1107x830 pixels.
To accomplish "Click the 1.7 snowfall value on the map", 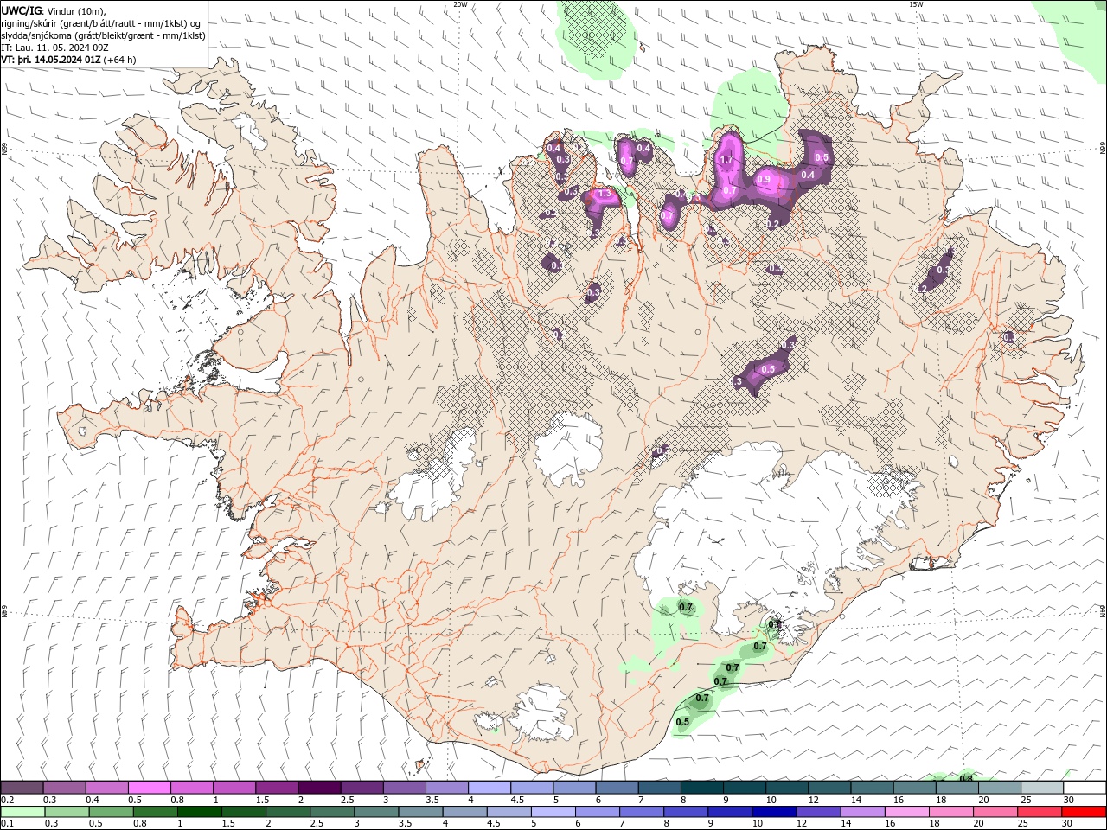I will click(x=726, y=159).
